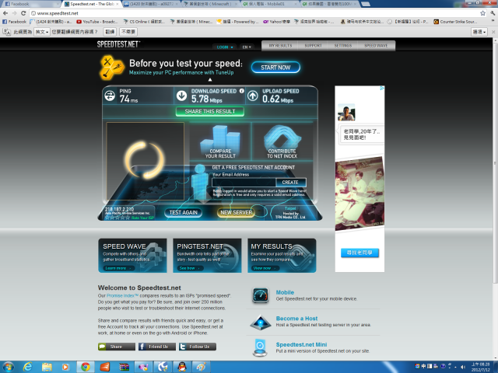
Task: Click the blue button in the sidebar ad
Action: point(359,253)
